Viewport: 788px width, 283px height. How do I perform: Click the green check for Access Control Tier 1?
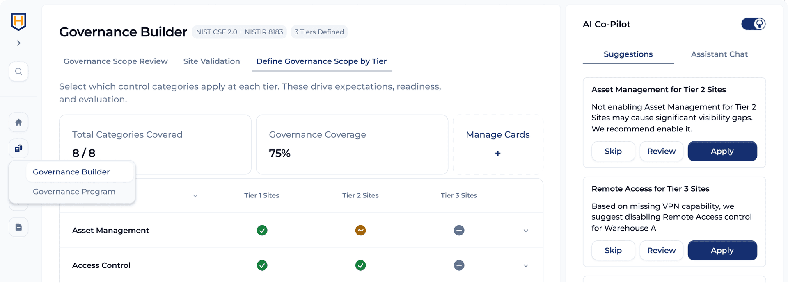pos(262,265)
